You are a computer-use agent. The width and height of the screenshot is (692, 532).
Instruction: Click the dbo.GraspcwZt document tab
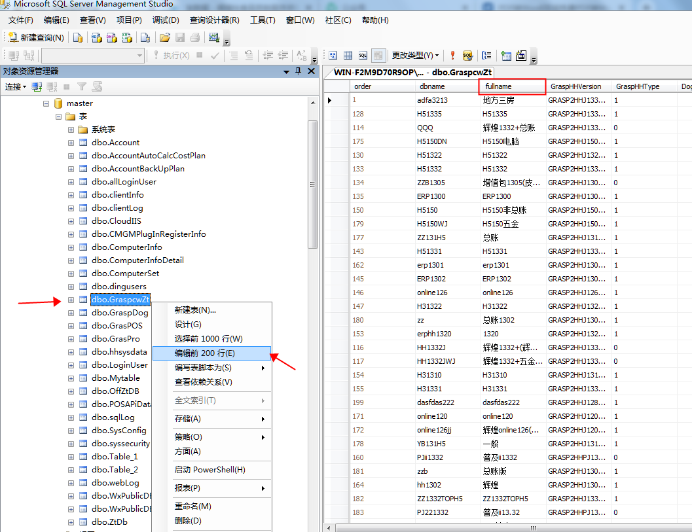[462, 72]
